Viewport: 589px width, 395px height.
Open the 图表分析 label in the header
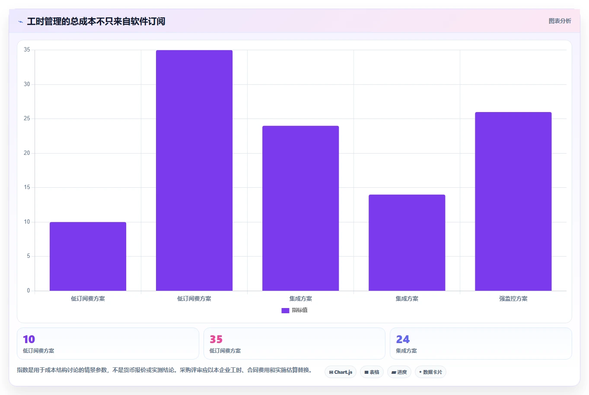click(x=560, y=21)
